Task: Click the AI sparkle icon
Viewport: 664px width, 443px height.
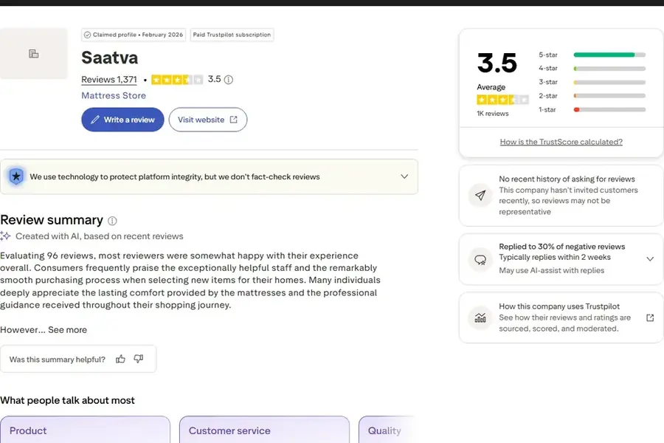Action: [x=5, y=236]
